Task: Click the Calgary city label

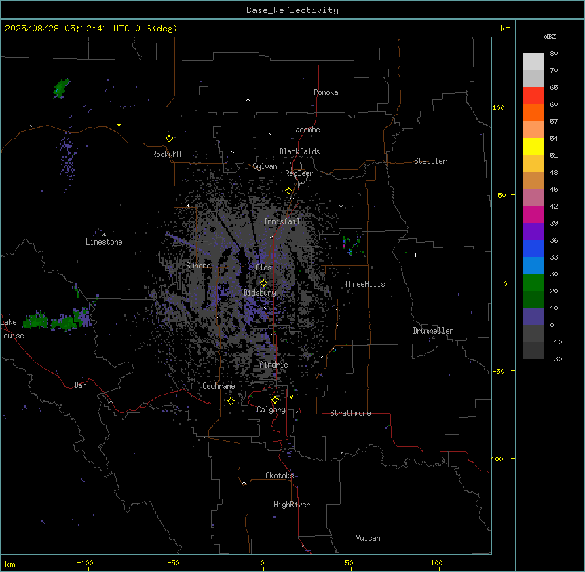Action: [271, 410]
